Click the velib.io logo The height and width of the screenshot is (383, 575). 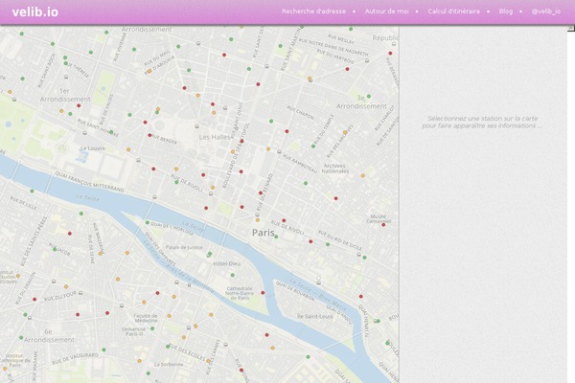point(35,12)
